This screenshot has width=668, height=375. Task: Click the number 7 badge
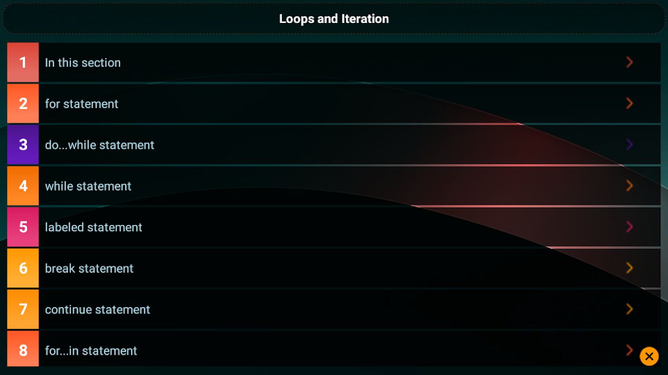pyautogui.click(x=23, y=309)
